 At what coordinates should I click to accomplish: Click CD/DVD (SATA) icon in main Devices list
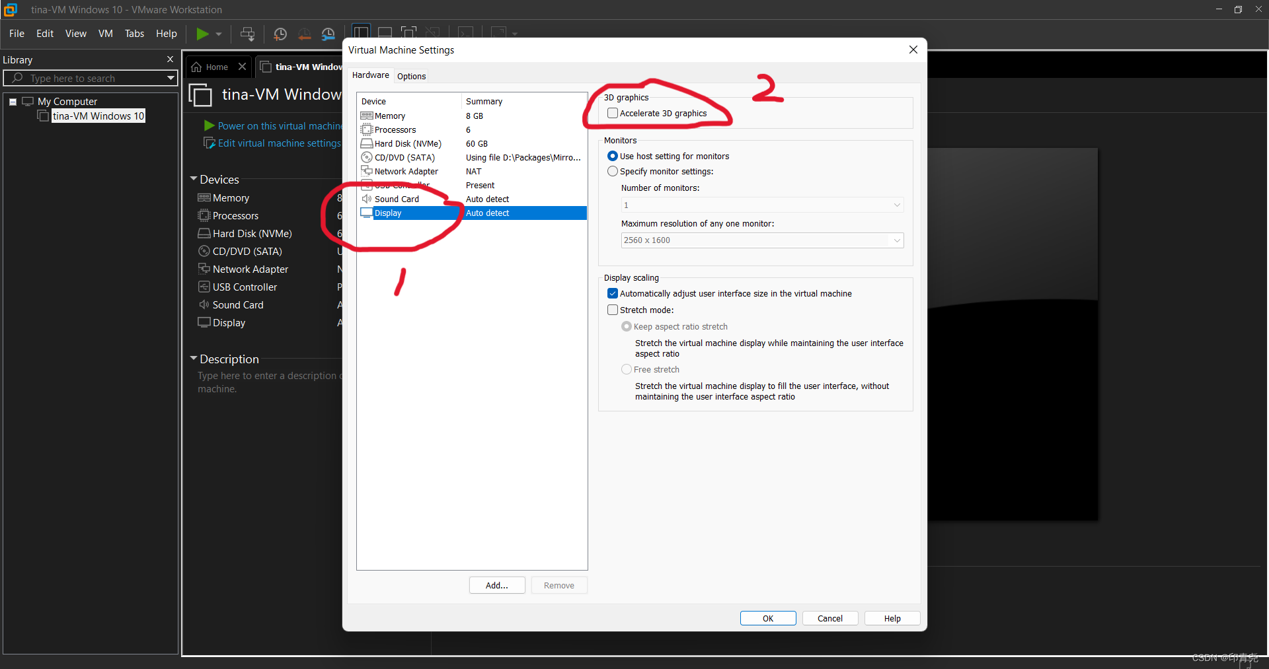(204, 252)
